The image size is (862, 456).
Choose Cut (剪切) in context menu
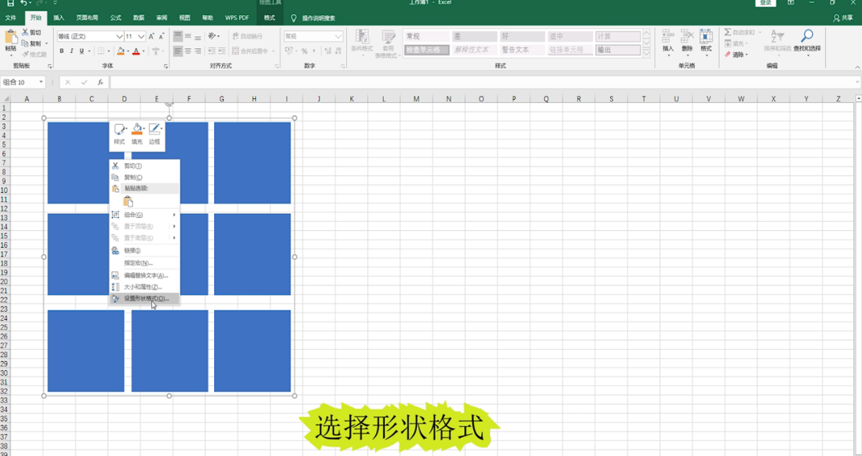pyautogui.click(x=145, y=166)
